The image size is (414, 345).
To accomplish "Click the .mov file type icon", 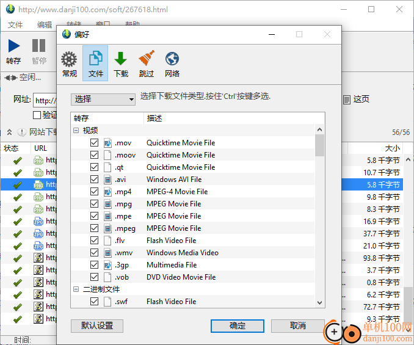I will tap(107, 143).
